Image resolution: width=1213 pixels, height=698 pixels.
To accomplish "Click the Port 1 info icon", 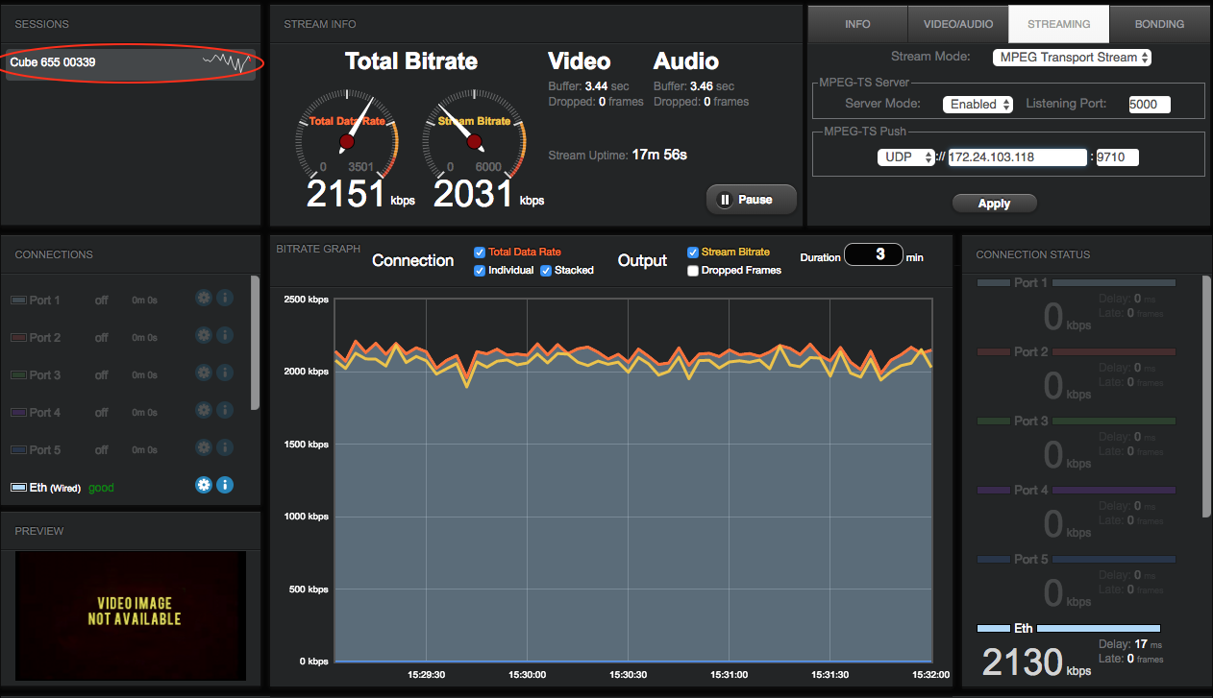I will (x=225, y=299).
